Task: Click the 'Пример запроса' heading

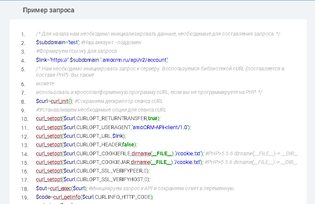Action: (48, 10)
